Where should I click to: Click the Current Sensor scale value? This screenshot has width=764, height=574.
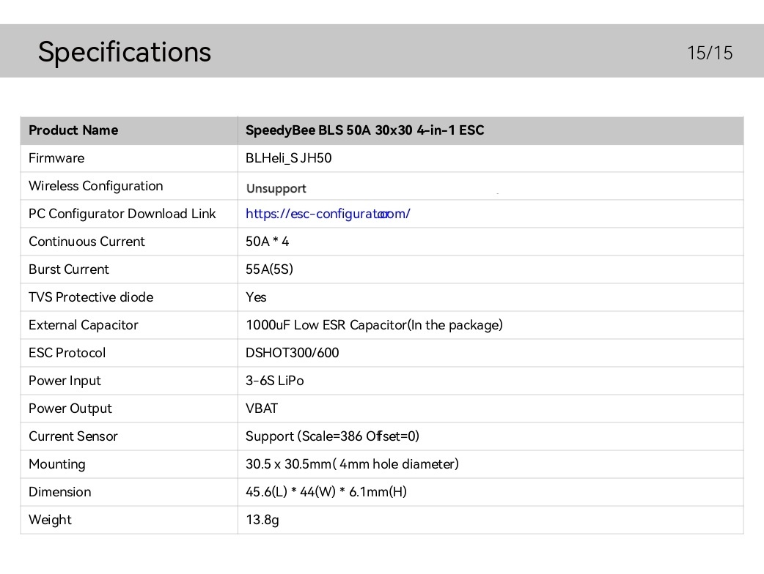(332, 436)
